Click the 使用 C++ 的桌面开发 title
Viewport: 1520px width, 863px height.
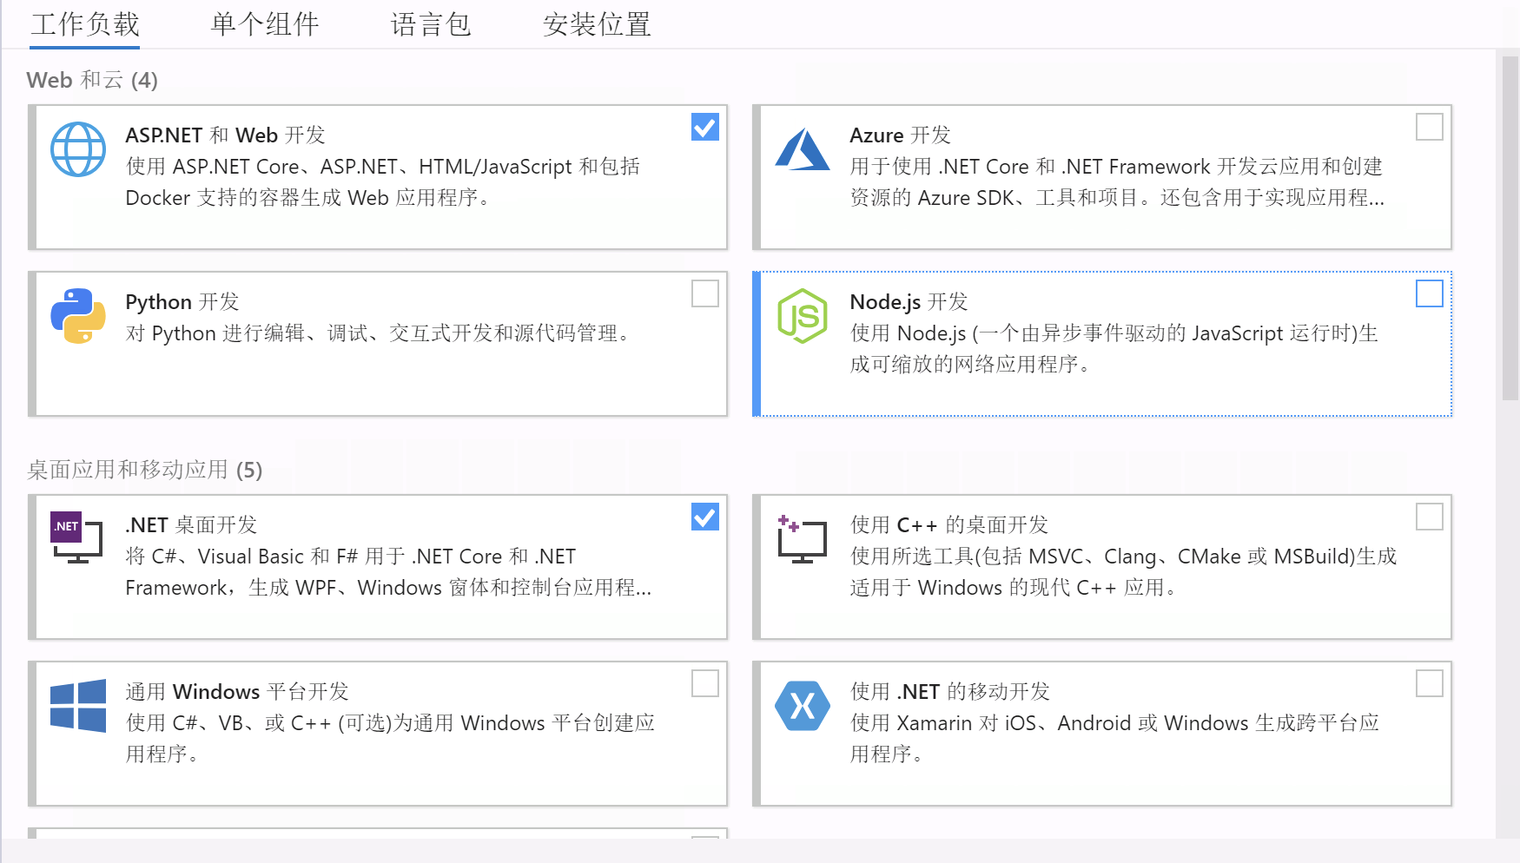click(x=948, y=525)
